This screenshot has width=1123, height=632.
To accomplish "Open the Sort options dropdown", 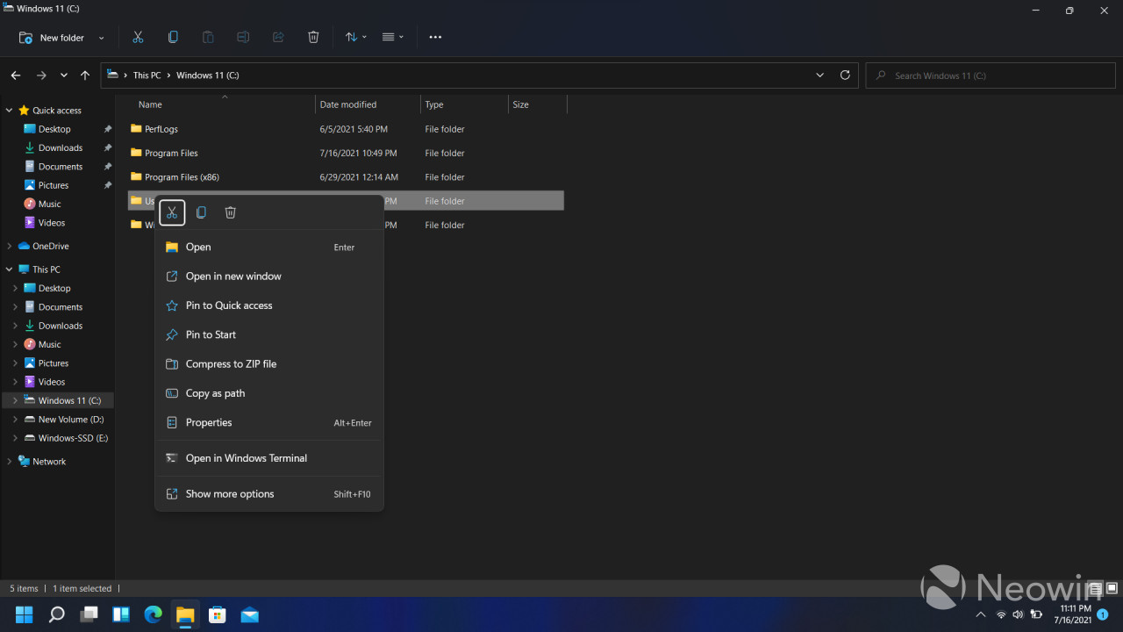I will tap(355, 37).
